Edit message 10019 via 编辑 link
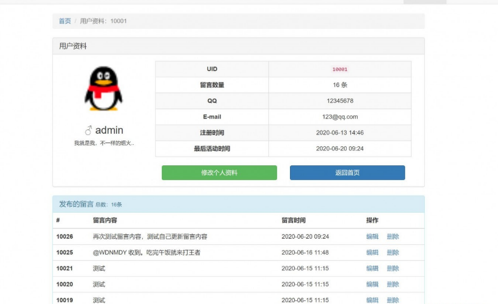498x304 pixels. pyautogui.click(x=372, y=300)
